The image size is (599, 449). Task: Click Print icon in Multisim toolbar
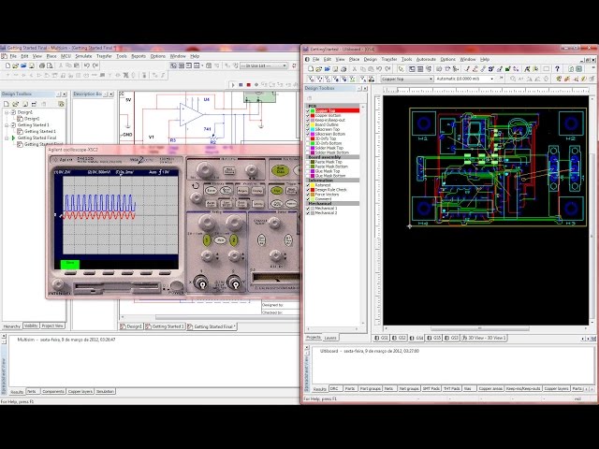tap(41, 65)
